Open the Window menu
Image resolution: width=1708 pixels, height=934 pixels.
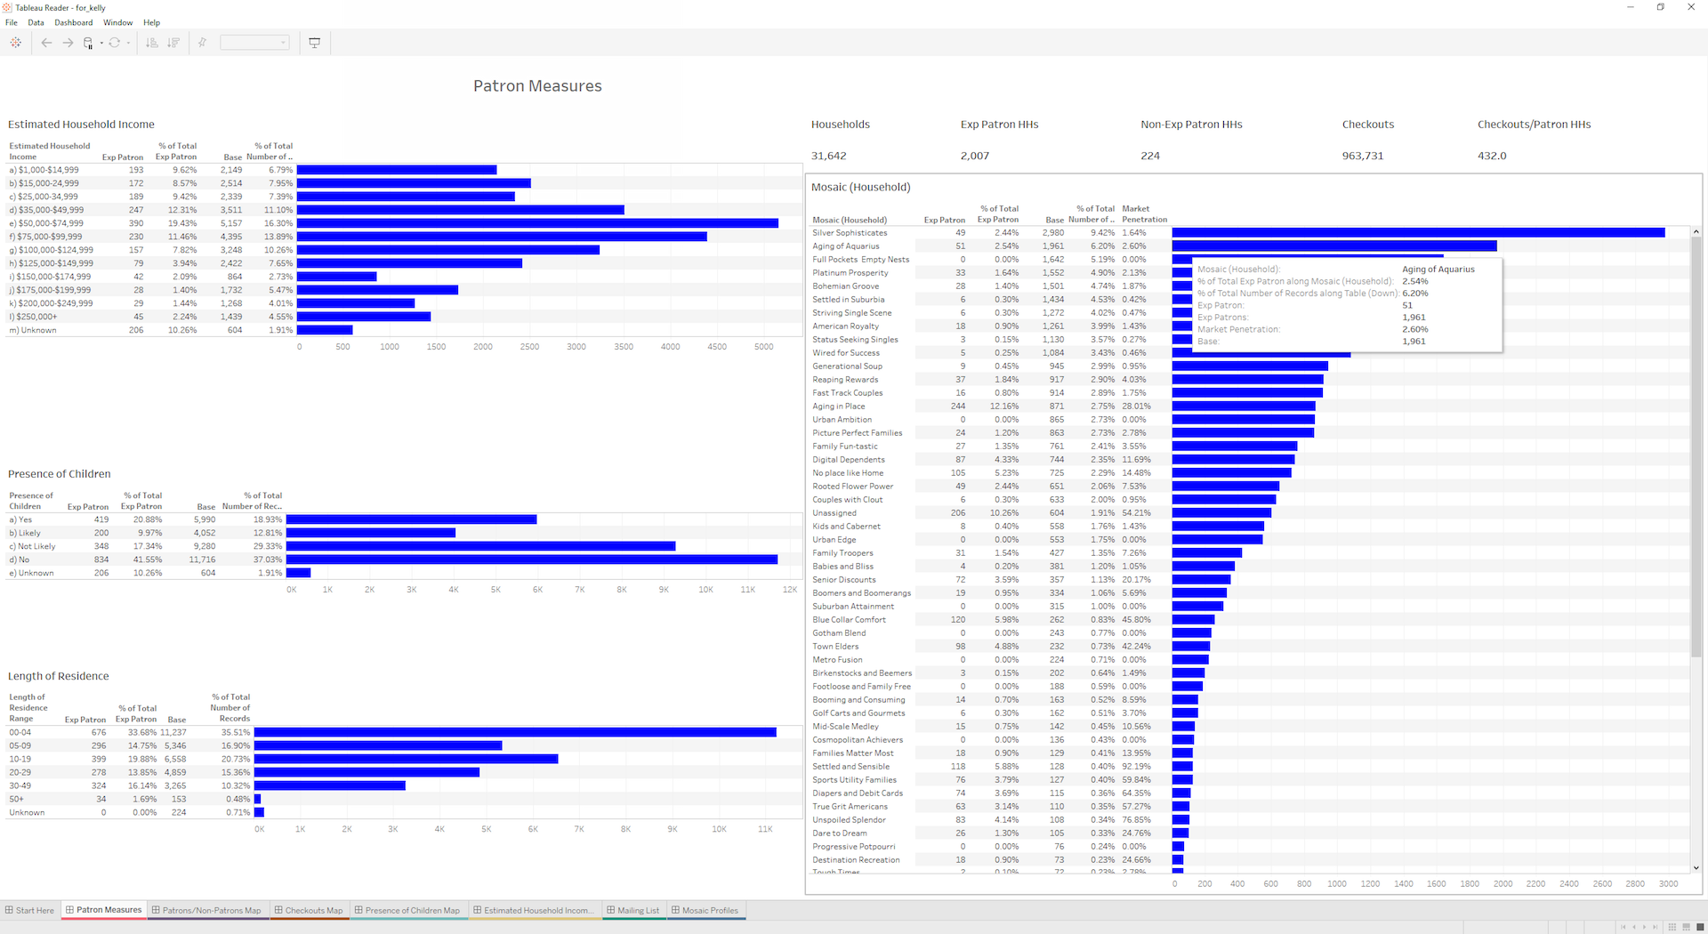click(x=117, y=22)
